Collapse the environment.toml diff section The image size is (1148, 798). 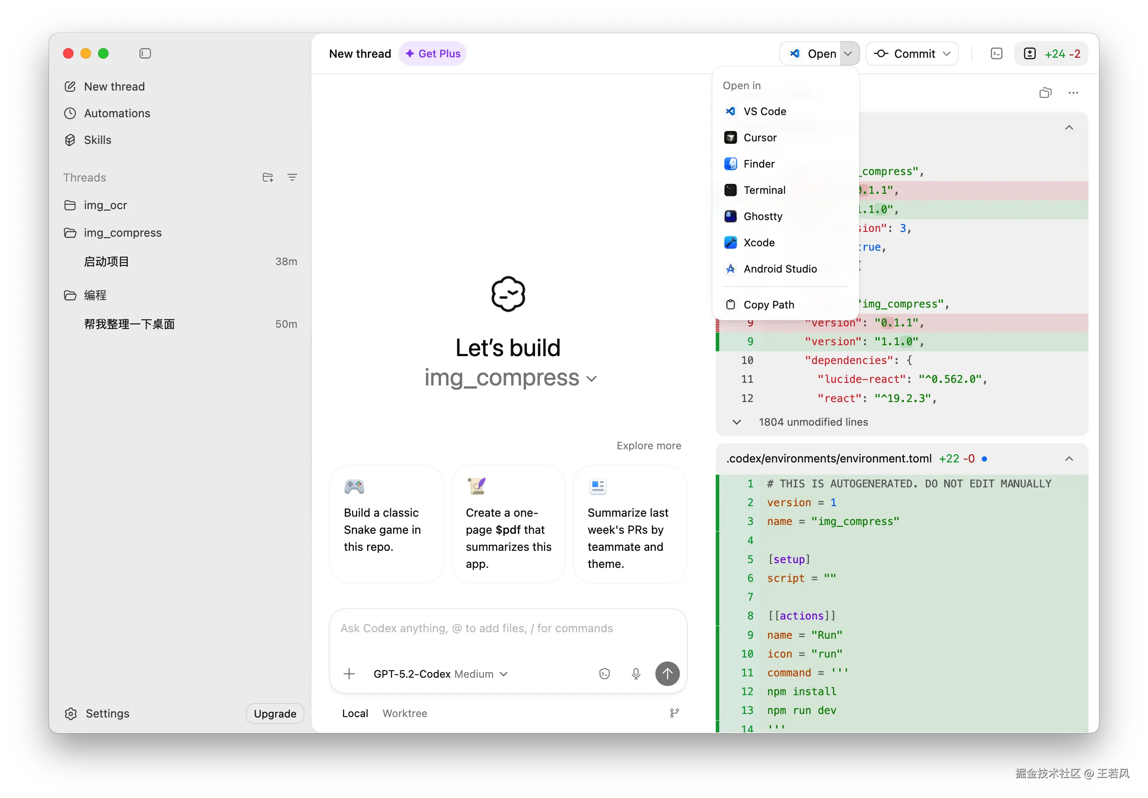point(1069,458)
